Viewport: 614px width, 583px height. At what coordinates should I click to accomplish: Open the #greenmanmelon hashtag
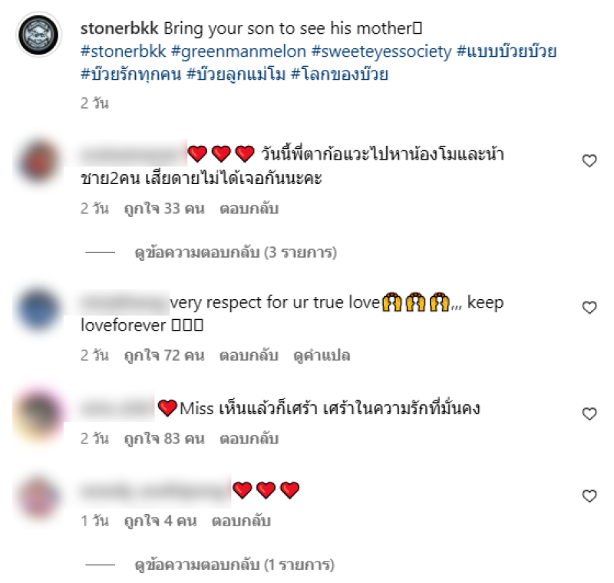239,51
